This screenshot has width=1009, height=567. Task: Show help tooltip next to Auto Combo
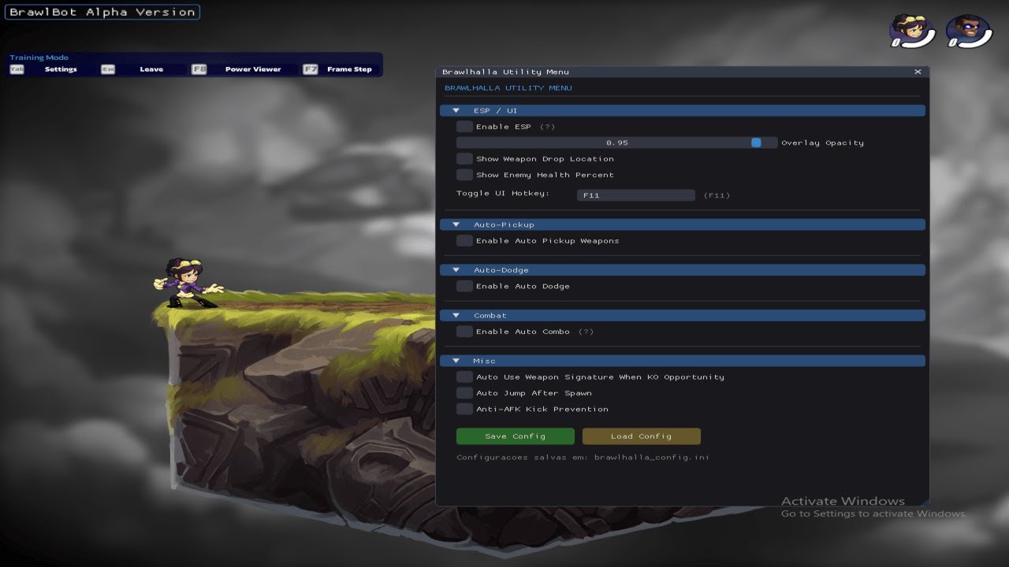click(x=586, y=332)
